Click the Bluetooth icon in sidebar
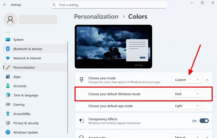 coord(8,49)
